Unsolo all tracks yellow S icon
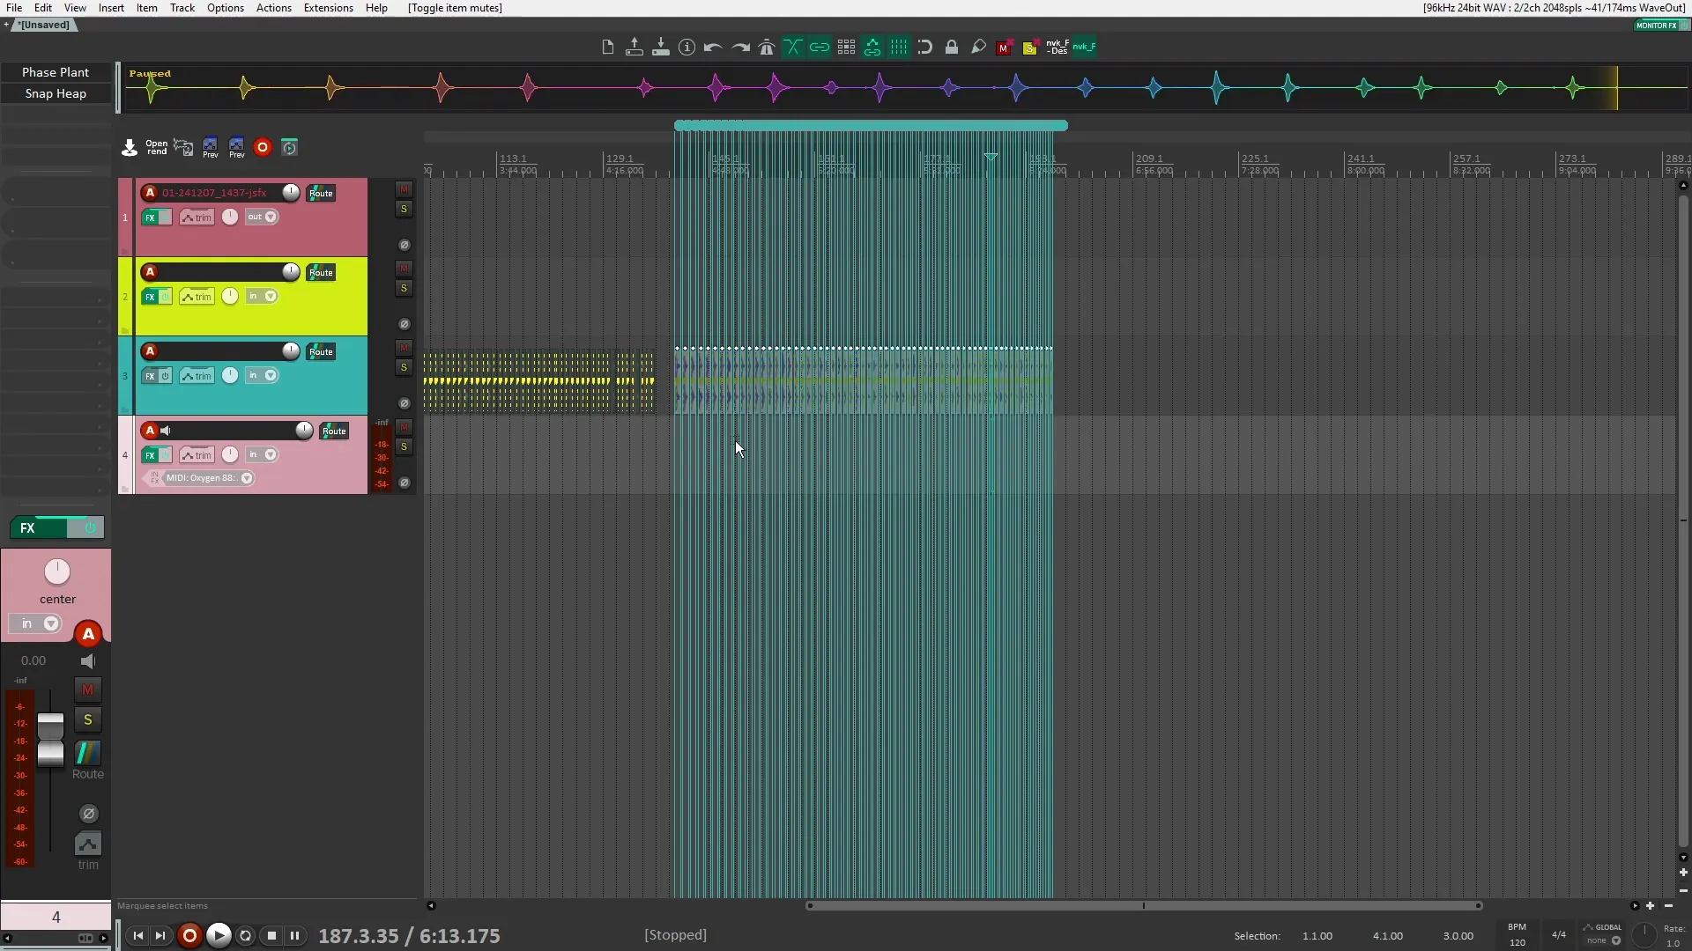 coord(1030,48)
